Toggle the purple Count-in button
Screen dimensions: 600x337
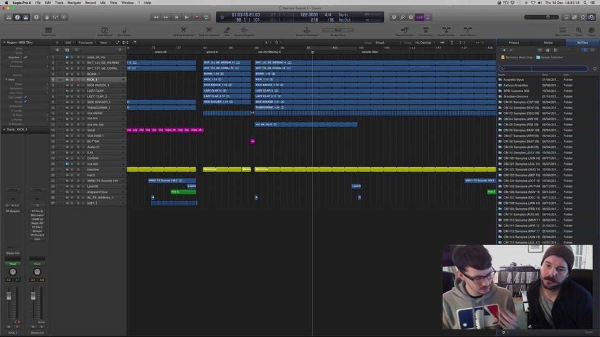pyautogui.click(x=419, y=17)
